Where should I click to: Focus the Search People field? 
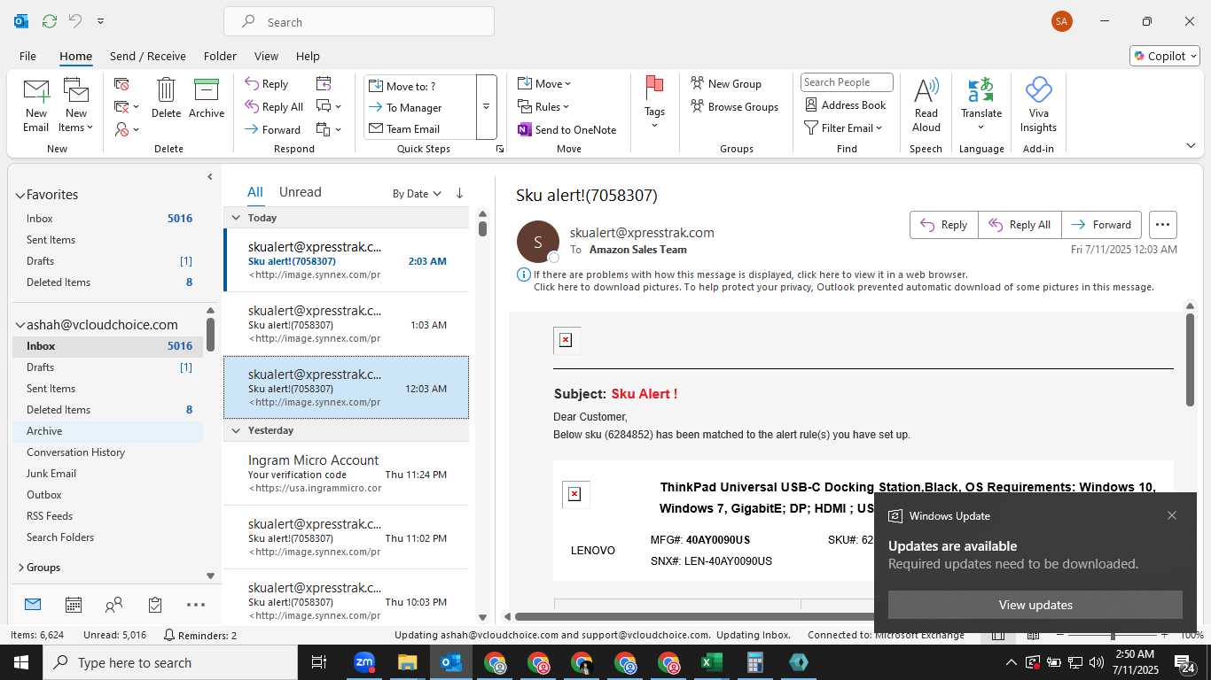(847, 82)
